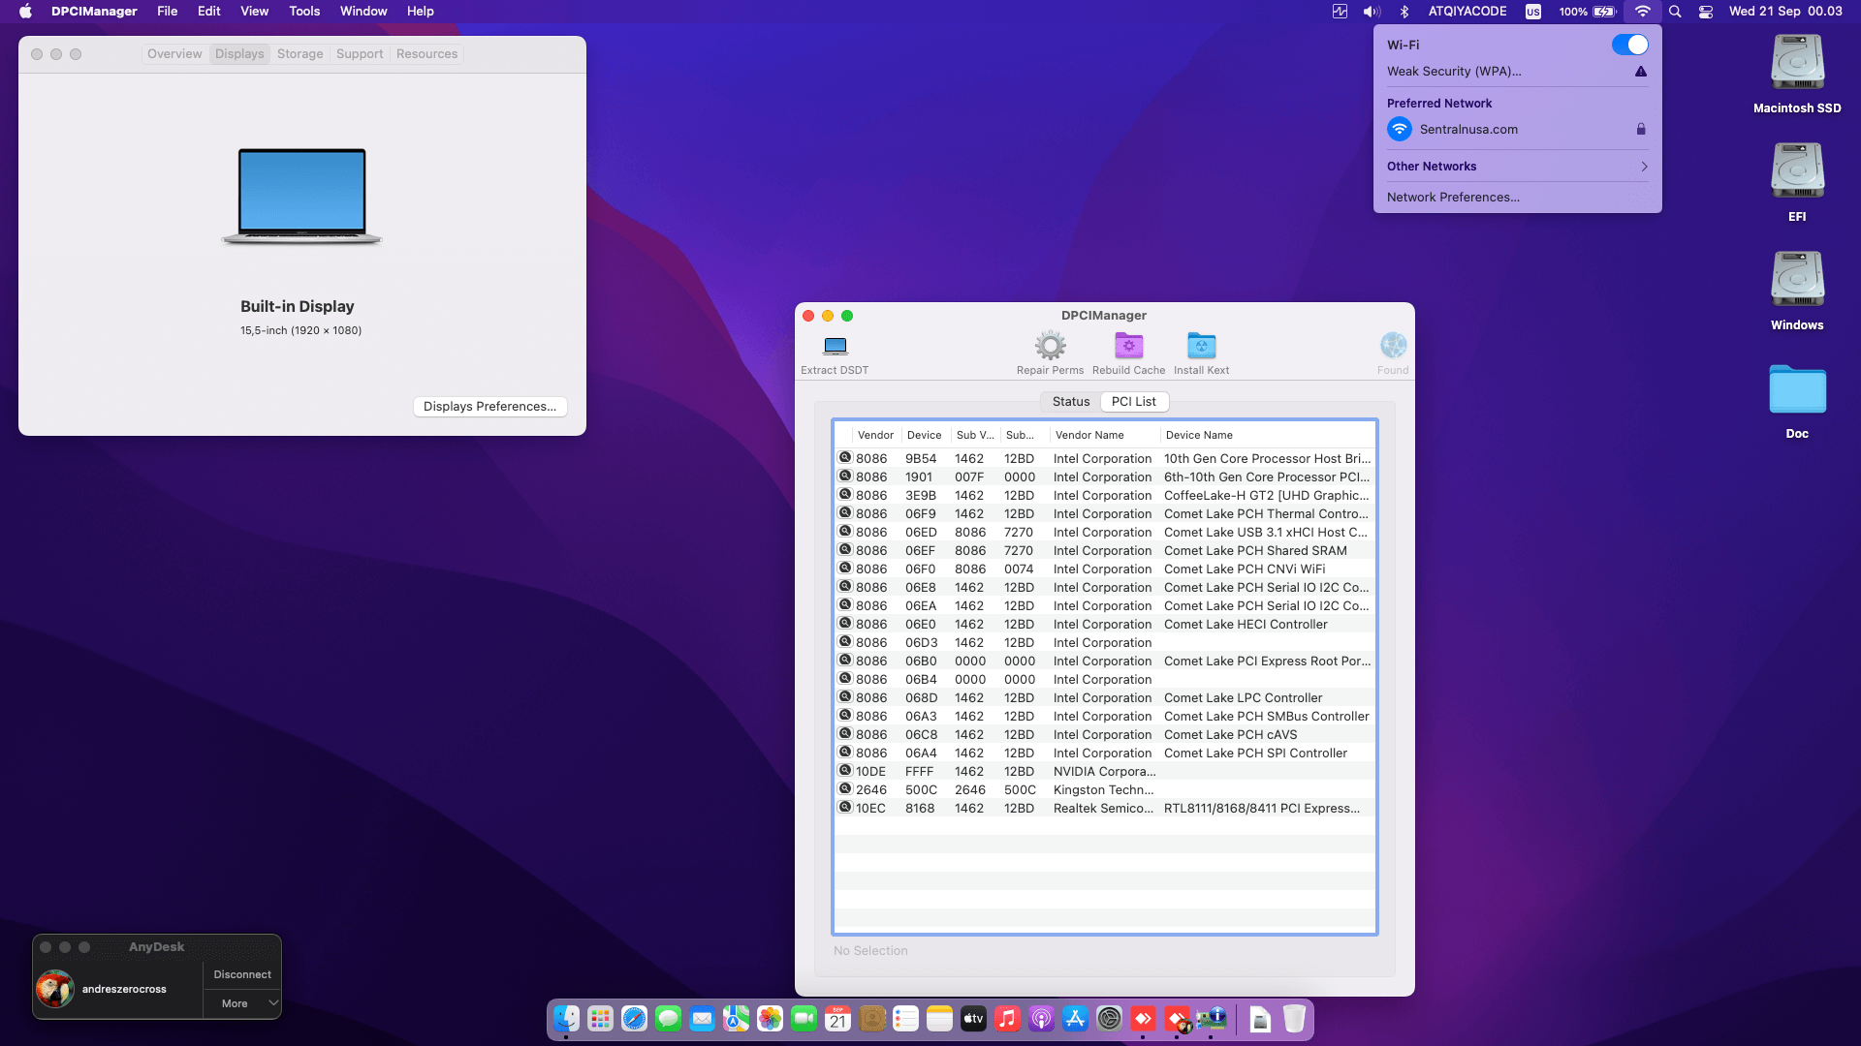Select the Comet Lake PCH cAVS row

[1105, 734]
